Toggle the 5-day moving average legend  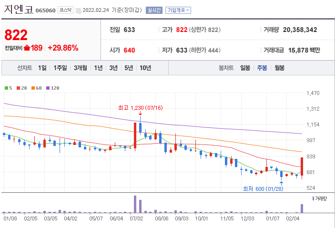coord(8,88)
